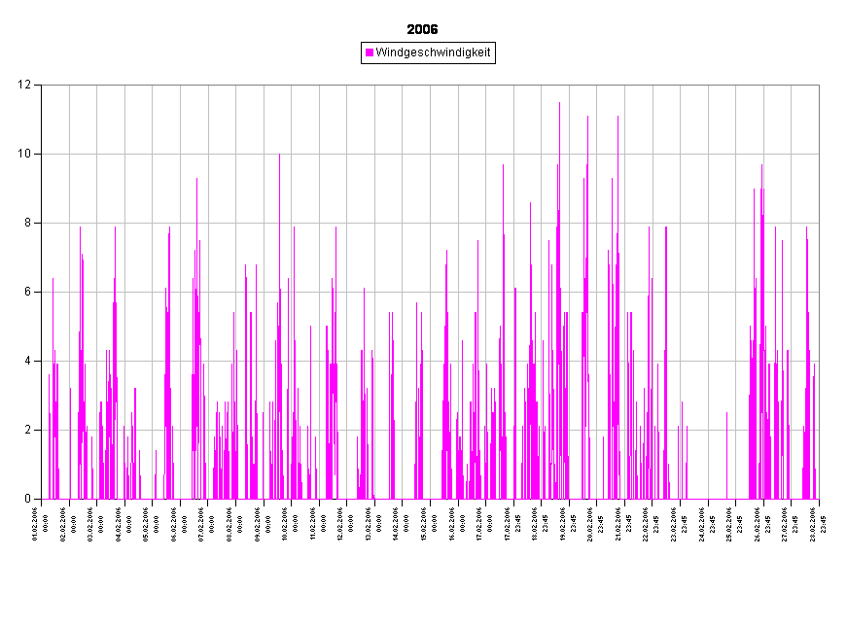Click the bottom baseline of the chart plot
Screen dimensions: 847x627
[428, 499]
